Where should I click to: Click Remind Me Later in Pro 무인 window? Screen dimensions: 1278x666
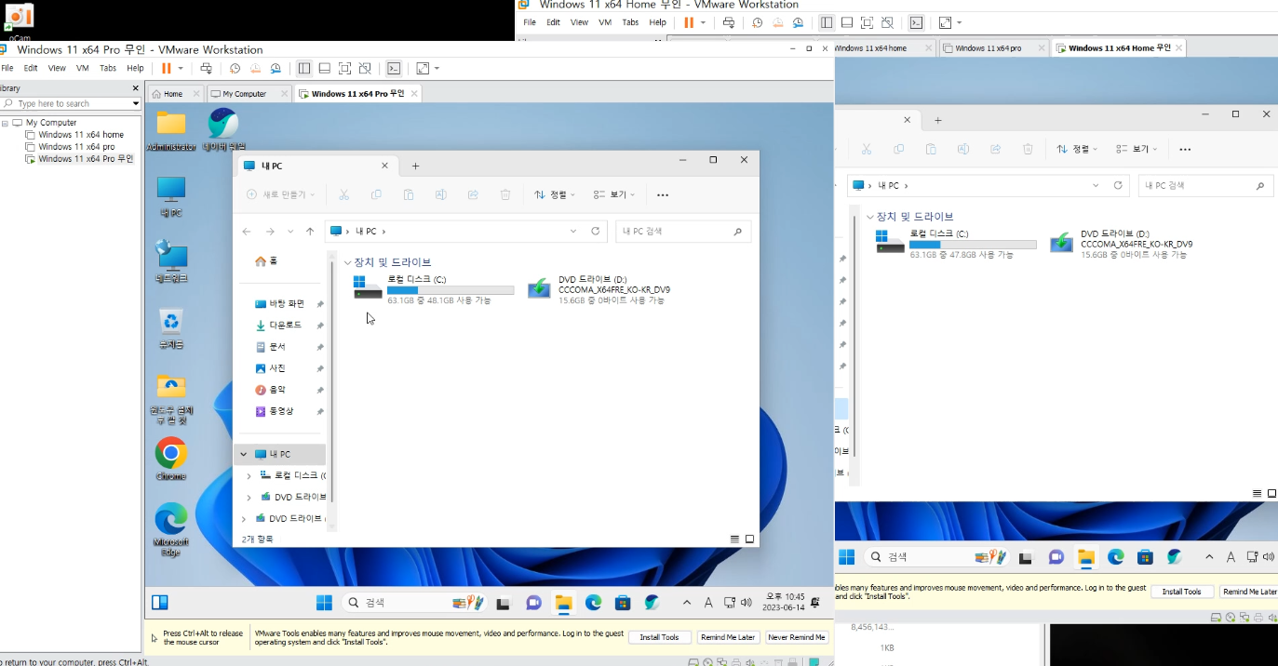click(x=728, y=637)
